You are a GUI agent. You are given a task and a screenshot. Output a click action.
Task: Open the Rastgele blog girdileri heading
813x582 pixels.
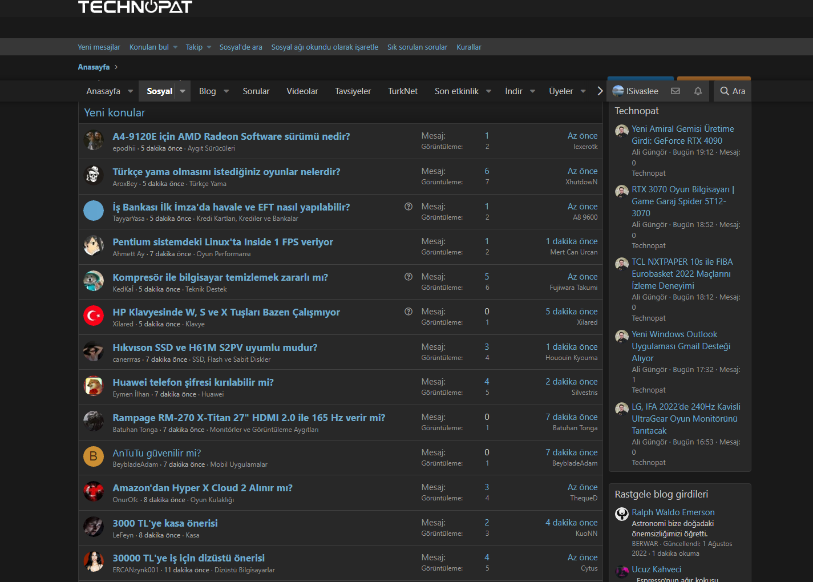click(661, 494)
